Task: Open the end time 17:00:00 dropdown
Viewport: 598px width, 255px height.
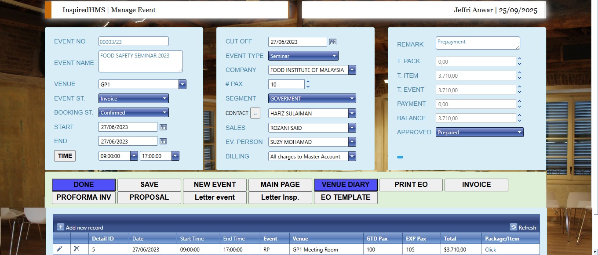Action: point(175,156)
